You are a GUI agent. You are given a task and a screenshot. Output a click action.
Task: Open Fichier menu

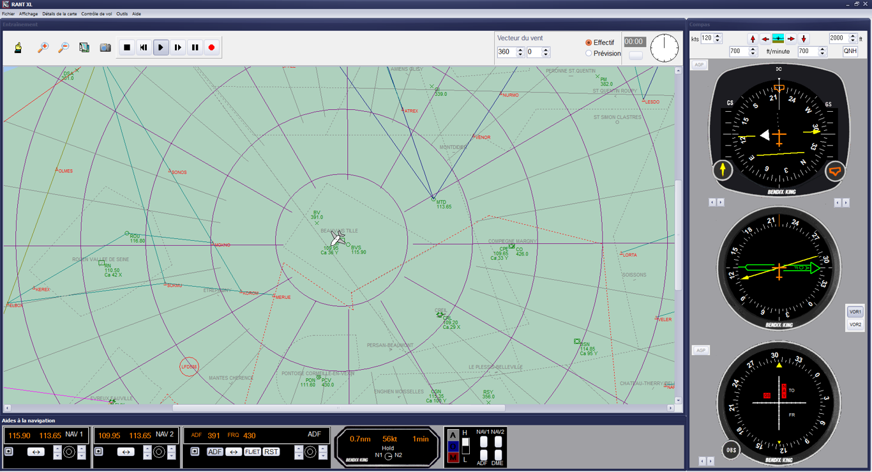point(8,13)
